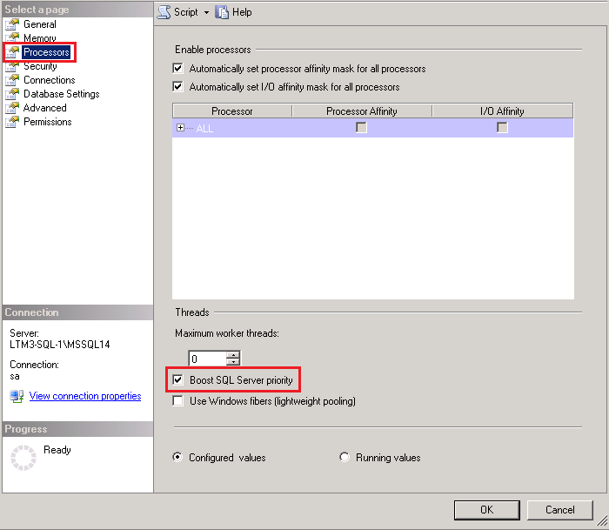Click the window resize grip
Viewport: 609px width, 530px height.
(x=601, y=520)
